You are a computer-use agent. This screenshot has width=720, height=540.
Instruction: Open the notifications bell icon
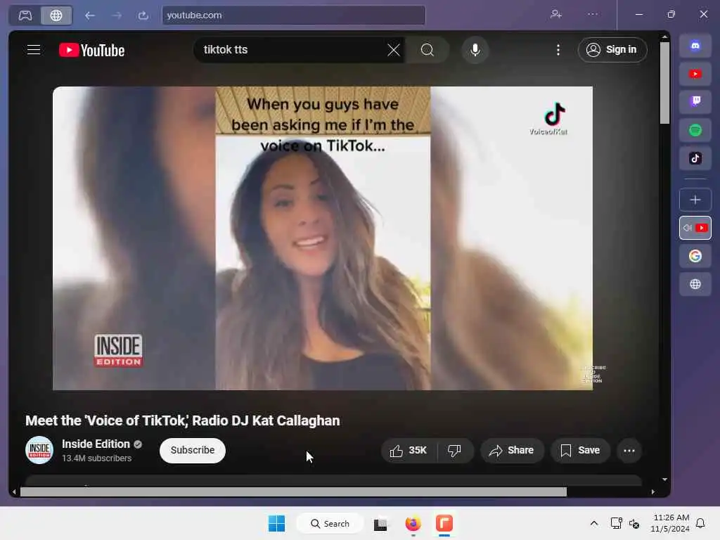[700, 523]
